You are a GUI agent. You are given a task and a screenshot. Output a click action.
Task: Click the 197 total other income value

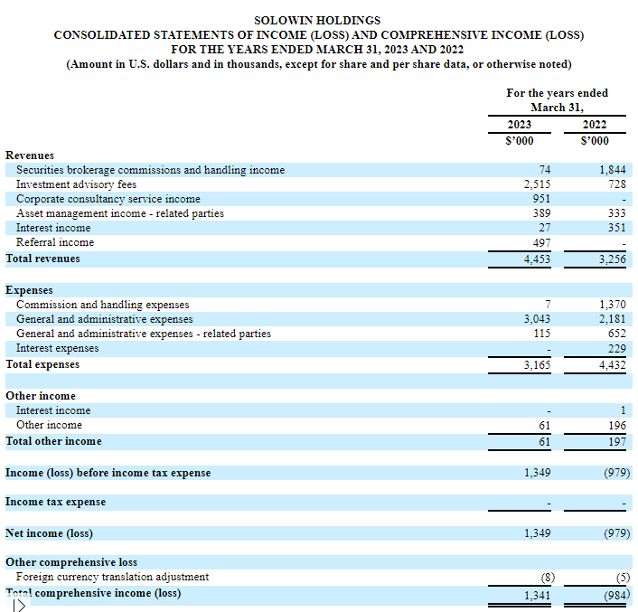pyautogui.click(x=617, y=442)
